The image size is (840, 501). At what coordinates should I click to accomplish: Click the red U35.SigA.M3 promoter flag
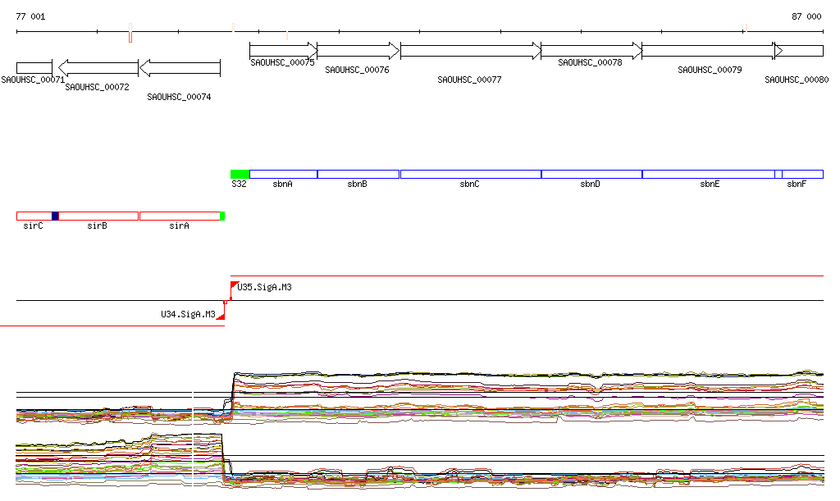pos(235,285)
